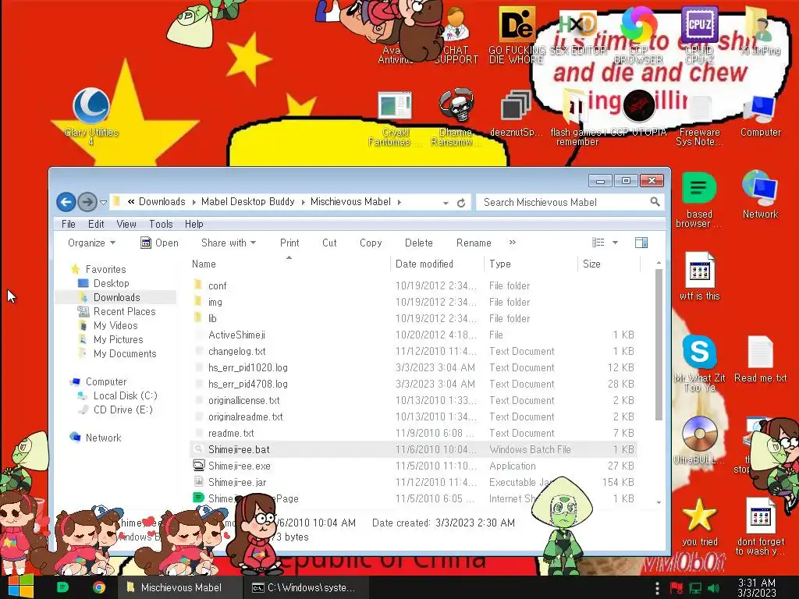Select Recent Places in Favorites
The image size is (799, 599).
[124, 312]
